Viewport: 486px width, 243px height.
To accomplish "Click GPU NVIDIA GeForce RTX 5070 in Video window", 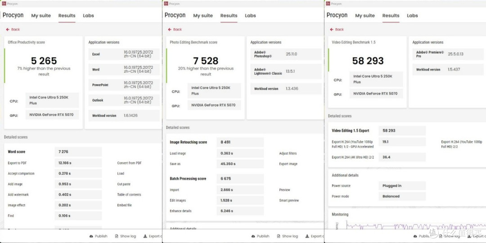I will (376, 94).
